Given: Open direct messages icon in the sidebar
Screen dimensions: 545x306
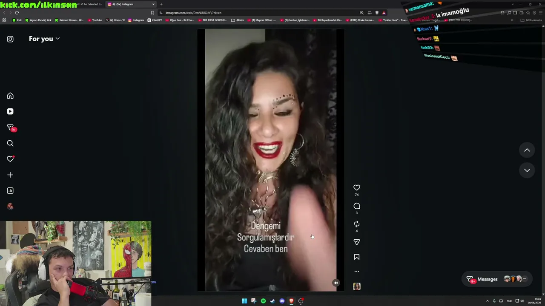Looking at the screenshot, I should [11, 127].
